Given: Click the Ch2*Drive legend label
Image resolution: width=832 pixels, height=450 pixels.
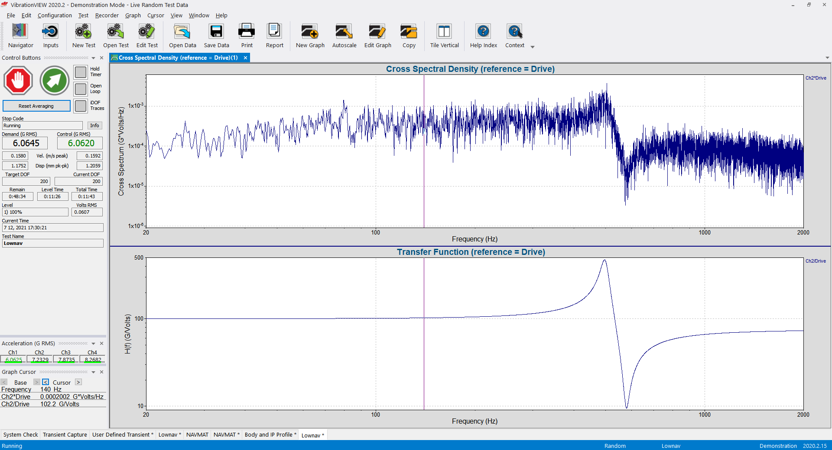Looking at the screenshot, I should pyautogui.click(x=816, y=78).
